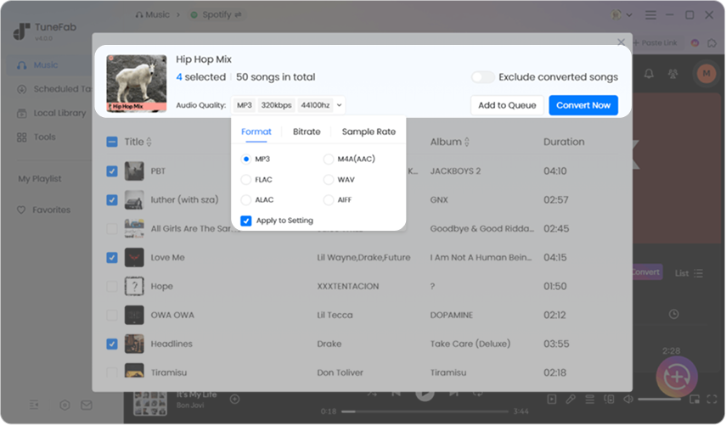Switch to the Sample Rate tab
The width and height of the screenshot is (726, 425).
tap(369, 131)
